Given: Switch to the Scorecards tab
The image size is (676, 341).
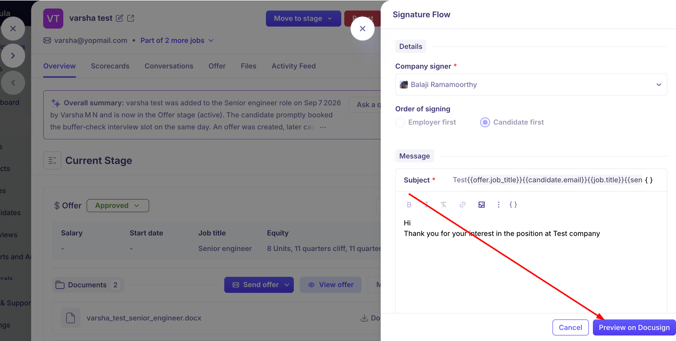Looking at the screenshot, I should point(110,66).
